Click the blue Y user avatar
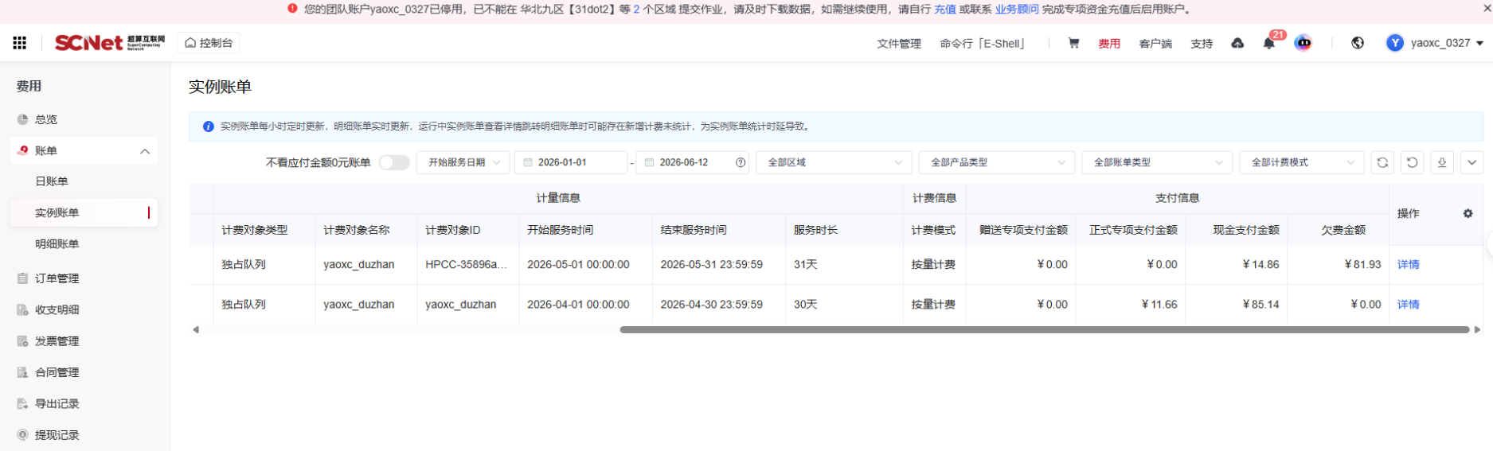Screen dimensions: 1493x451 pyautogui.click(x=1394, y=43)
